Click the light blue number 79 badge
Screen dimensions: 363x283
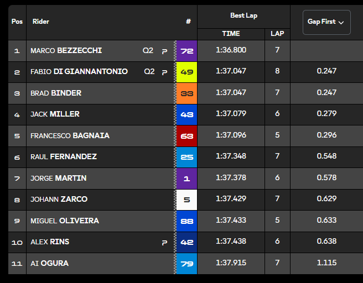[186, 264]
